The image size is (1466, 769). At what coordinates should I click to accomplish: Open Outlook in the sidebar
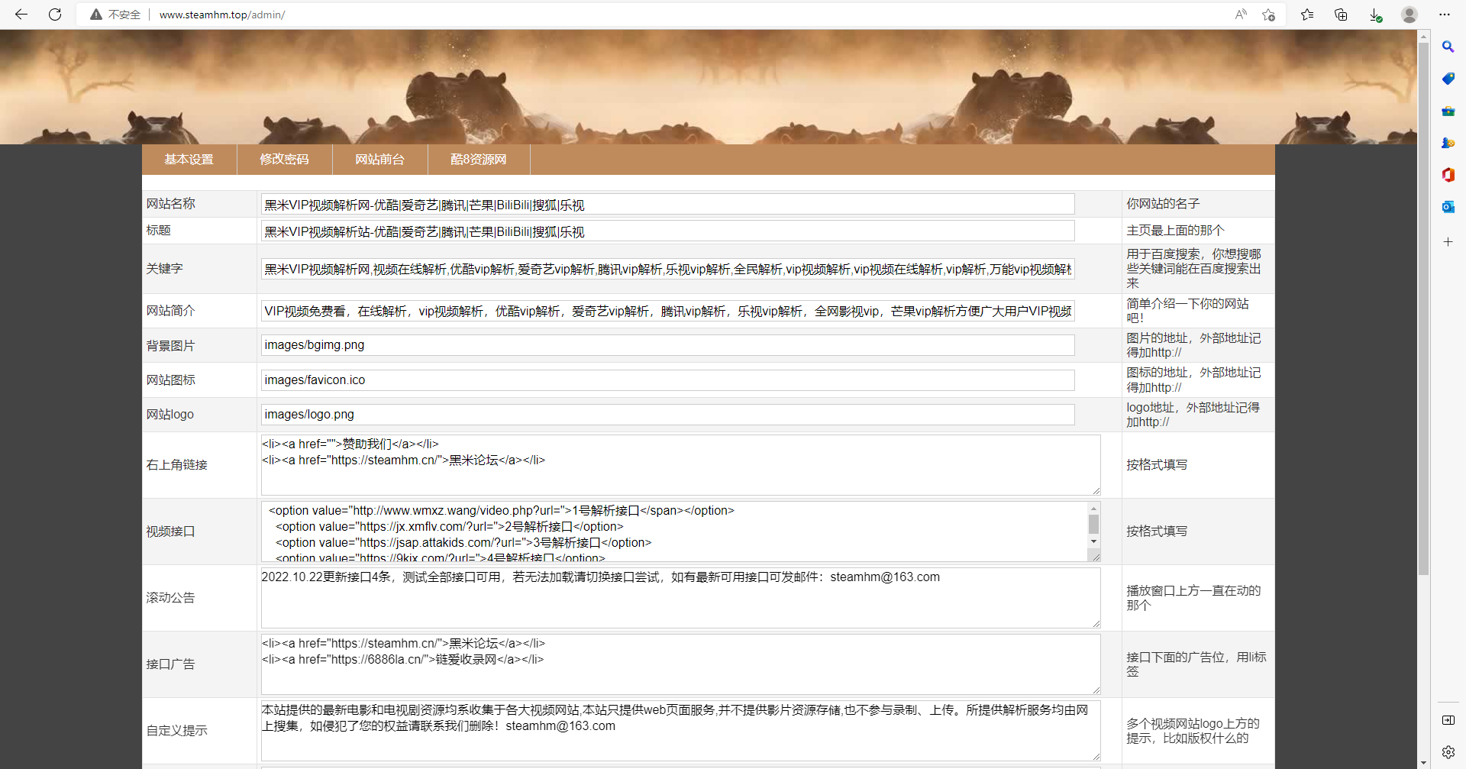pyautogui.click(x=1448, y=207)
